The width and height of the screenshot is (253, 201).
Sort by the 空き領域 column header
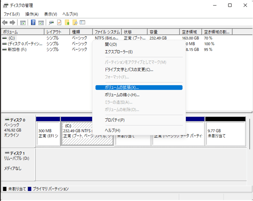coord(191,32)
